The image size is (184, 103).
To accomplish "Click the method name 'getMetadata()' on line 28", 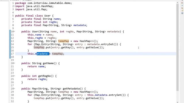I will 73,89.
